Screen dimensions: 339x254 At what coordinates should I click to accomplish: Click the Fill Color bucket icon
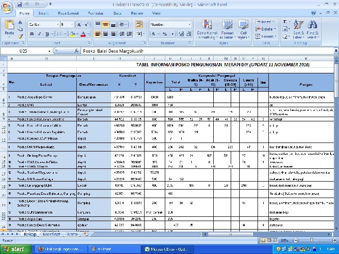[x=73, y=34]
